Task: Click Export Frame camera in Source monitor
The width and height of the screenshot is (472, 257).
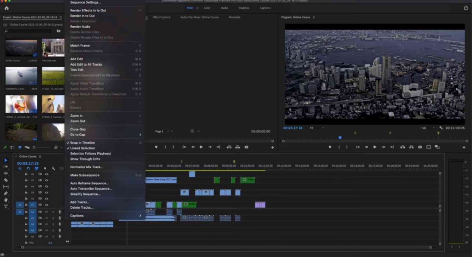Action: [246, 147]
